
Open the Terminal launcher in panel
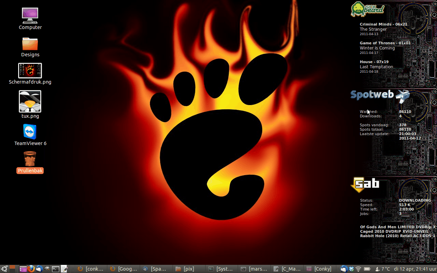click(x=56, y=269)
